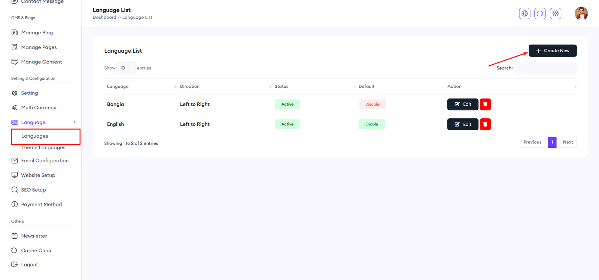Click the Cache Clear refresh icon
The height and width of the screenshot is (280, 599).
coord(15,251)
